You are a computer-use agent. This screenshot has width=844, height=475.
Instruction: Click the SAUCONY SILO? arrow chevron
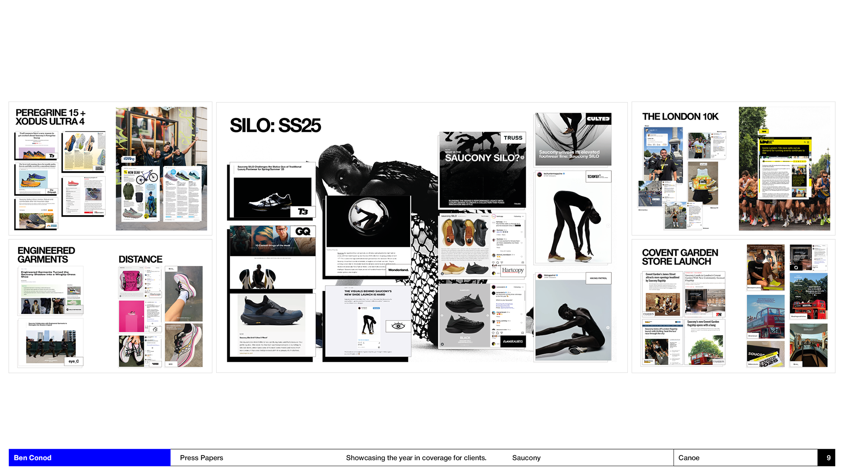click(522, 157)
